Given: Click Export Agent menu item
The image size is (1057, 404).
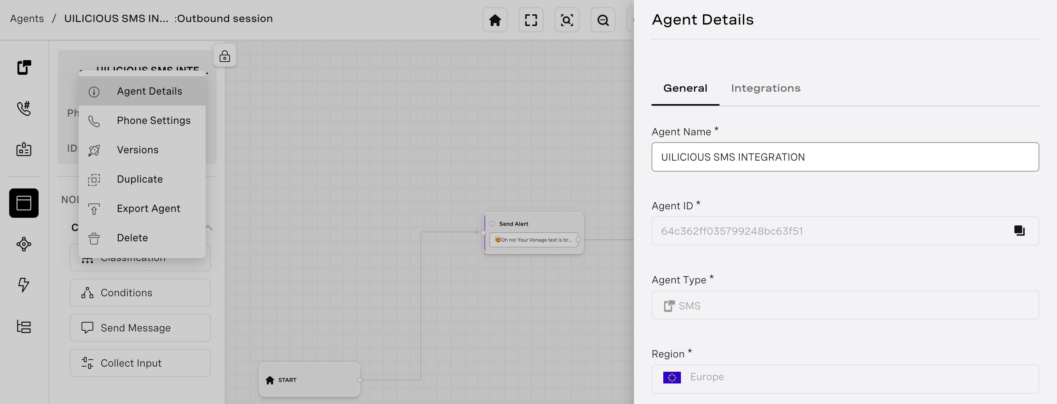Looking at the screenshot, I should (x=142, y=208).
